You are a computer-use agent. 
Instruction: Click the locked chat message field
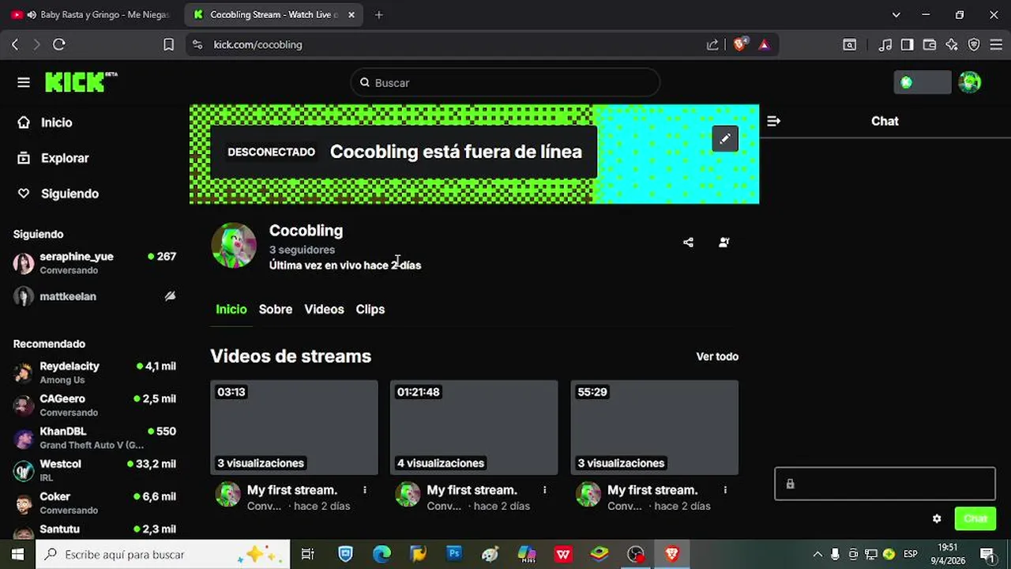885,484
